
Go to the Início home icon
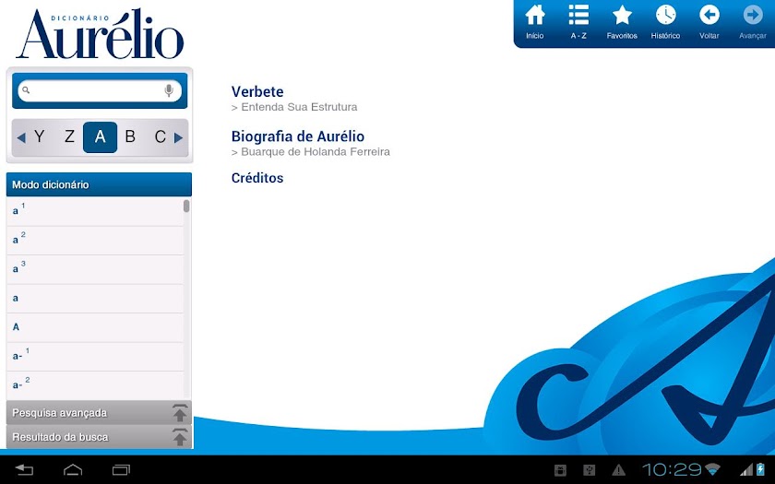coord(535,16)
